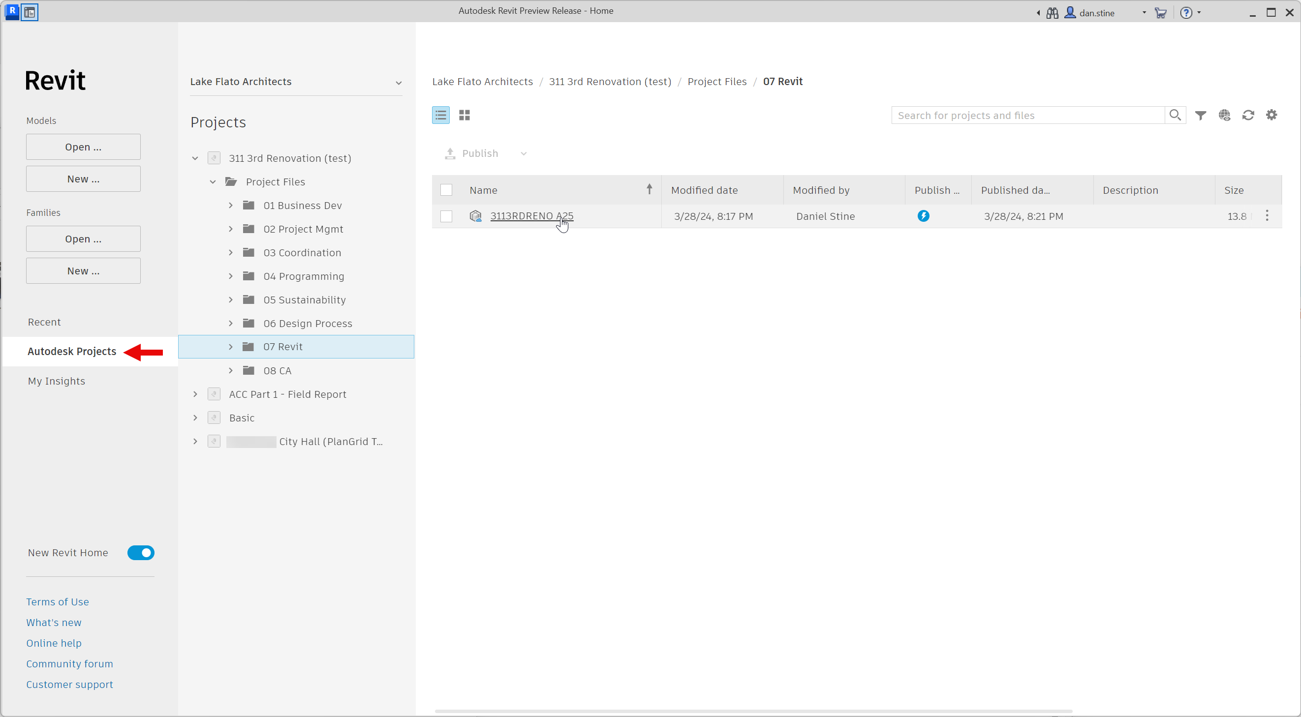Go to Project Files in breadcrumb
The width and height of the screenshot is (1301, 717).
coord(716,82)
